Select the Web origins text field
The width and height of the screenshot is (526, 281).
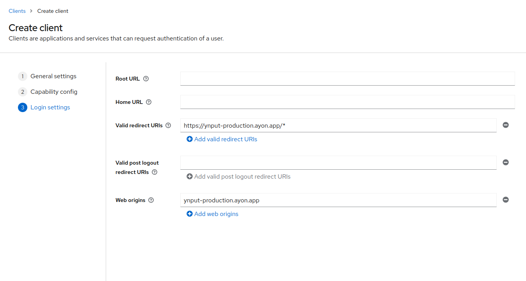(338, 200)
